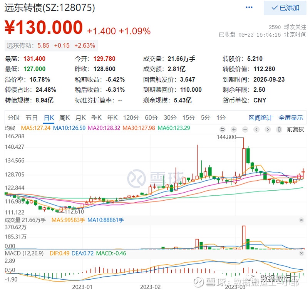Zoom in chart with plus icon

pos(234,129)
